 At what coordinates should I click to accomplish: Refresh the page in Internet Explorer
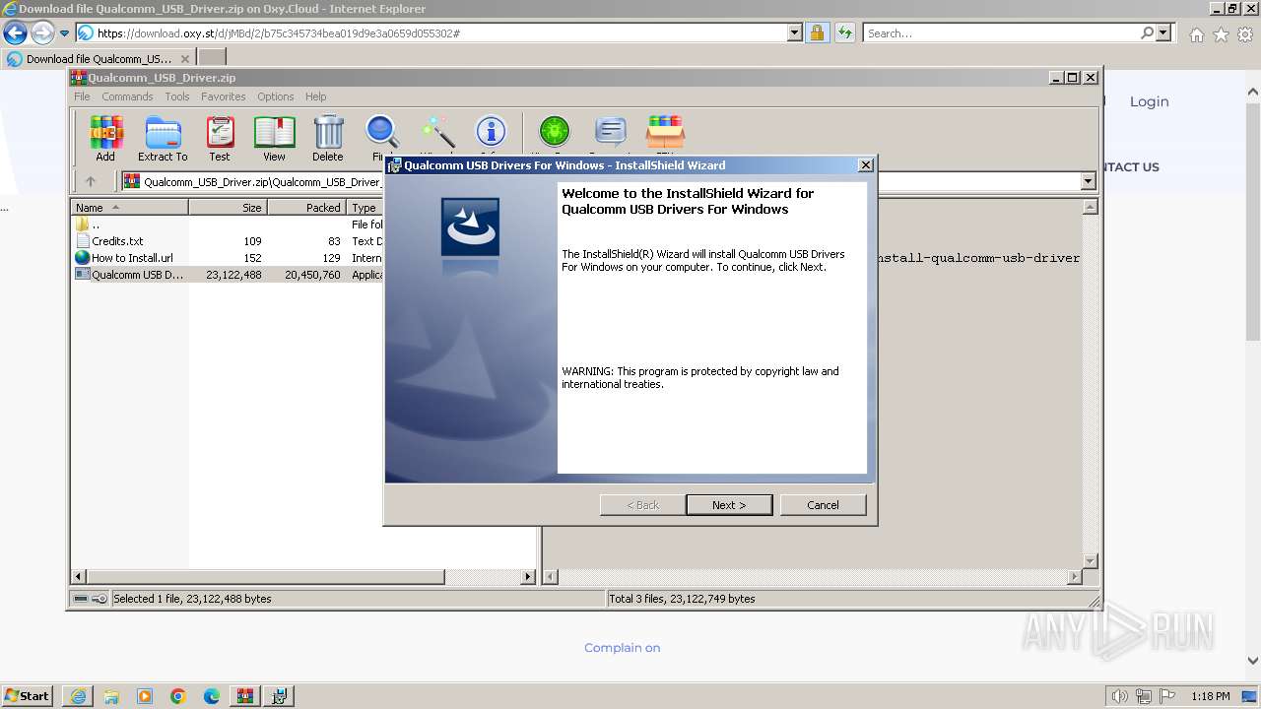click(844, 33)
